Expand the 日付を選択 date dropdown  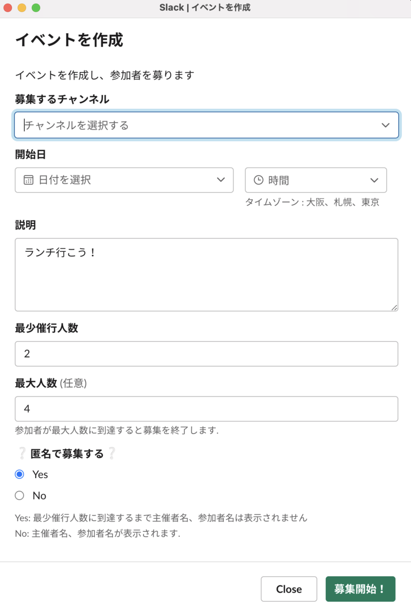coord(221,180)
